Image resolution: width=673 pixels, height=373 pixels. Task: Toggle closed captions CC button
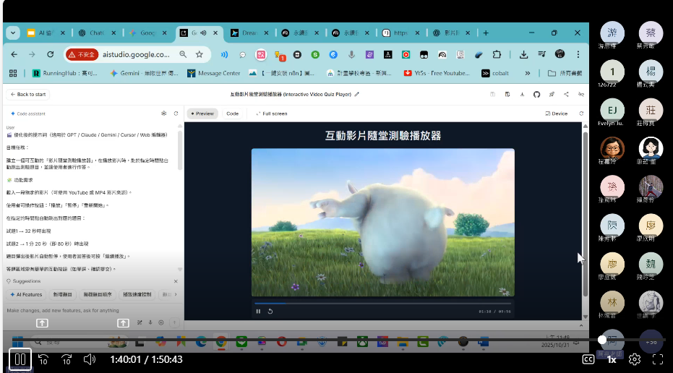pyautogui.click(x=588, y=359)
